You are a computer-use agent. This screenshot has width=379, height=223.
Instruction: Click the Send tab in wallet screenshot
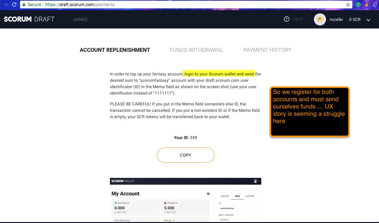click(237, 196)
